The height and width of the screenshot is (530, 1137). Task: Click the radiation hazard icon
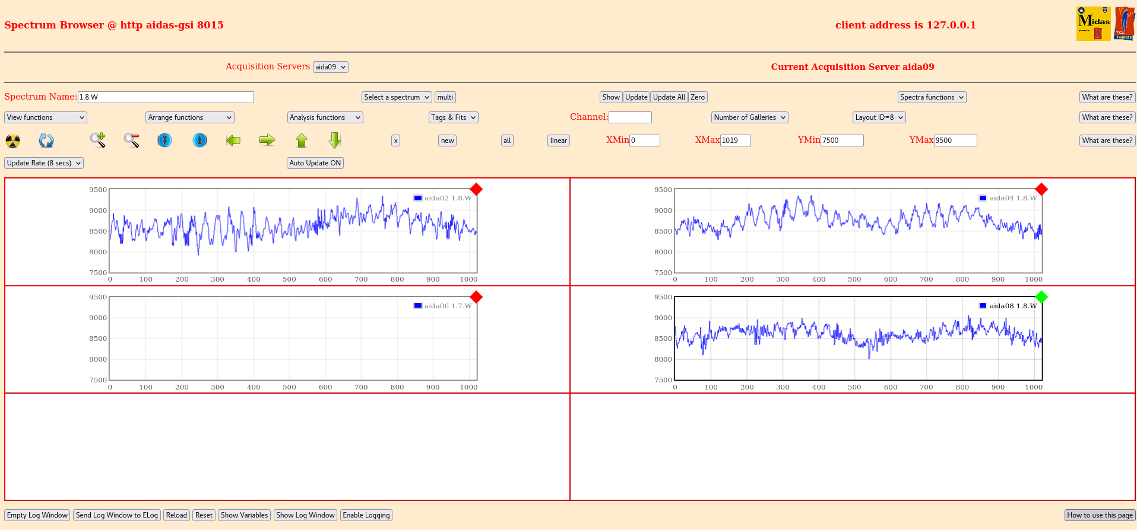point(12,141)
